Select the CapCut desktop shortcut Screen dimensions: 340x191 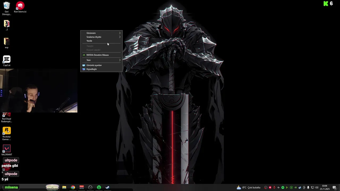(x=7, y=61)
